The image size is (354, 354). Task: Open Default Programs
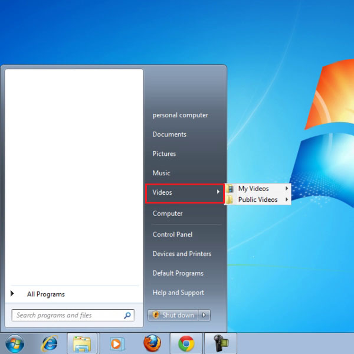click(178, 273)
